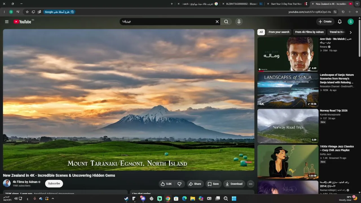Open Chrome's three-dot menu

tap(4, 12)
